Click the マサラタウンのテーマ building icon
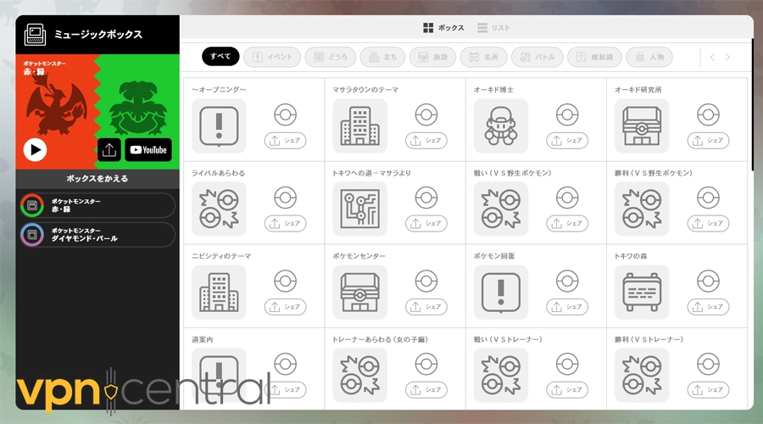The width and height of the screenshot is (763, 424). tap(359, 126)
